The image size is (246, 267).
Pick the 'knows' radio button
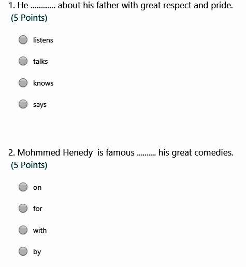(x=23, y=83)
